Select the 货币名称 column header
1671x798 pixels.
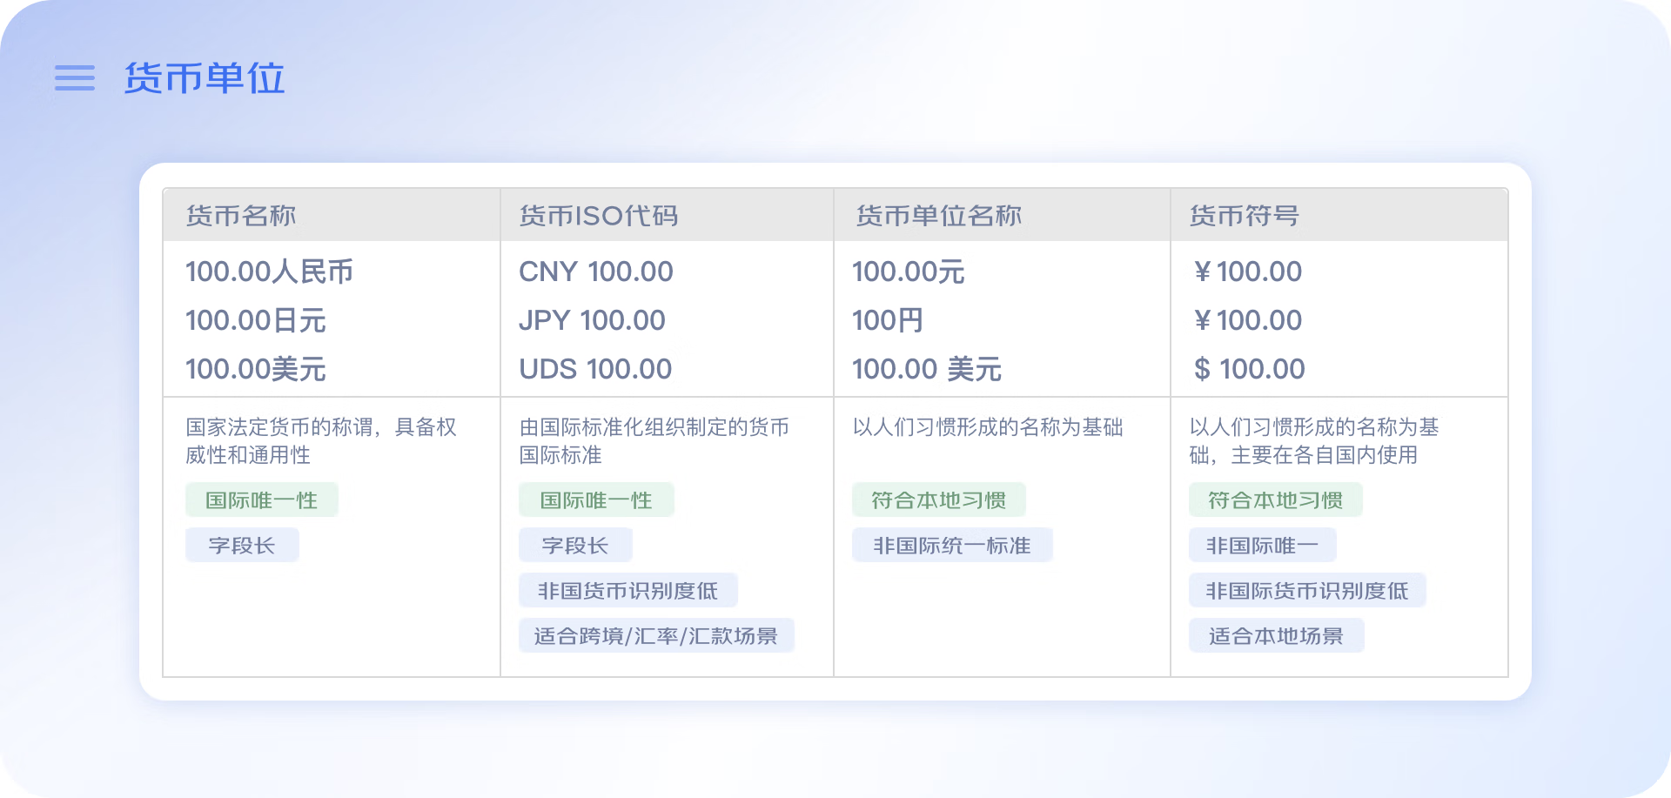[241, 215]
